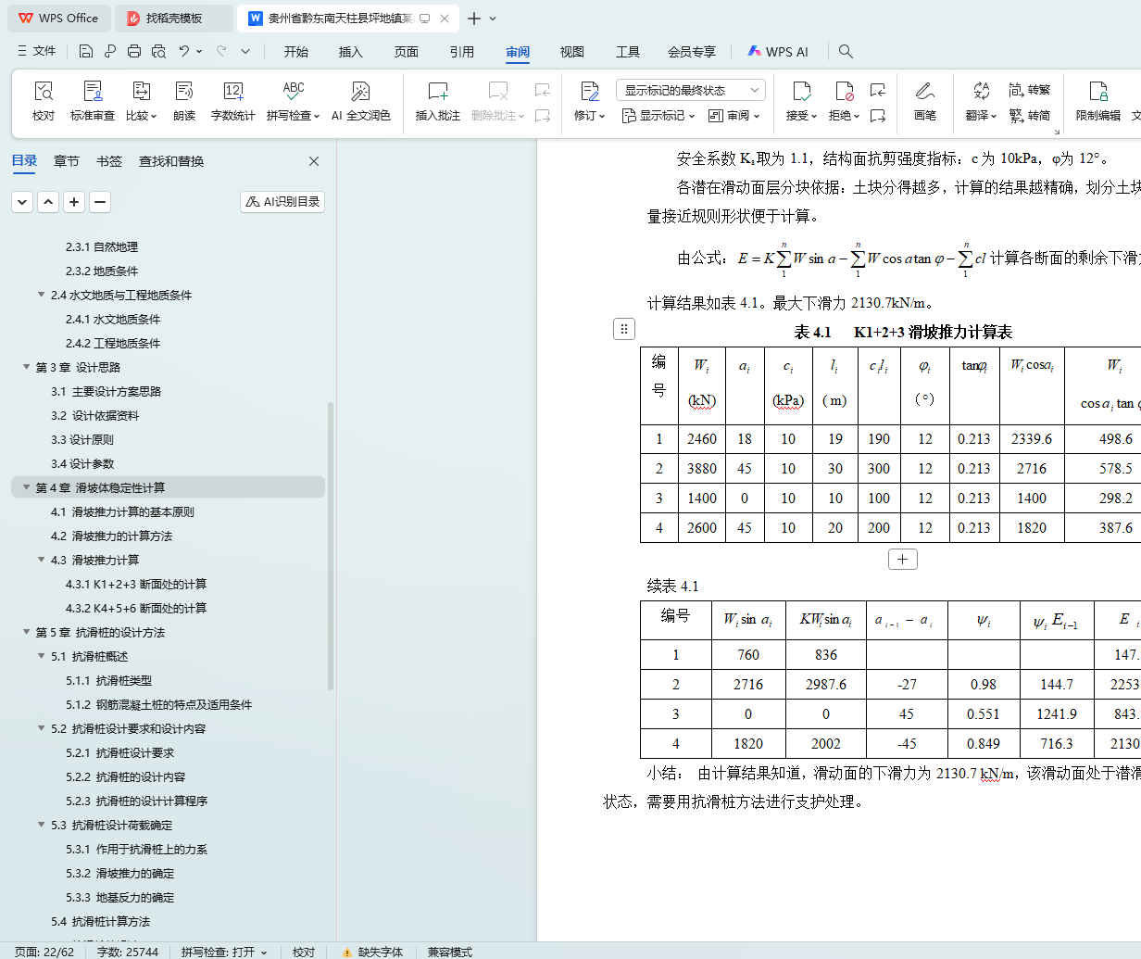Open 标准审查 standards review tool

point(93,100)
